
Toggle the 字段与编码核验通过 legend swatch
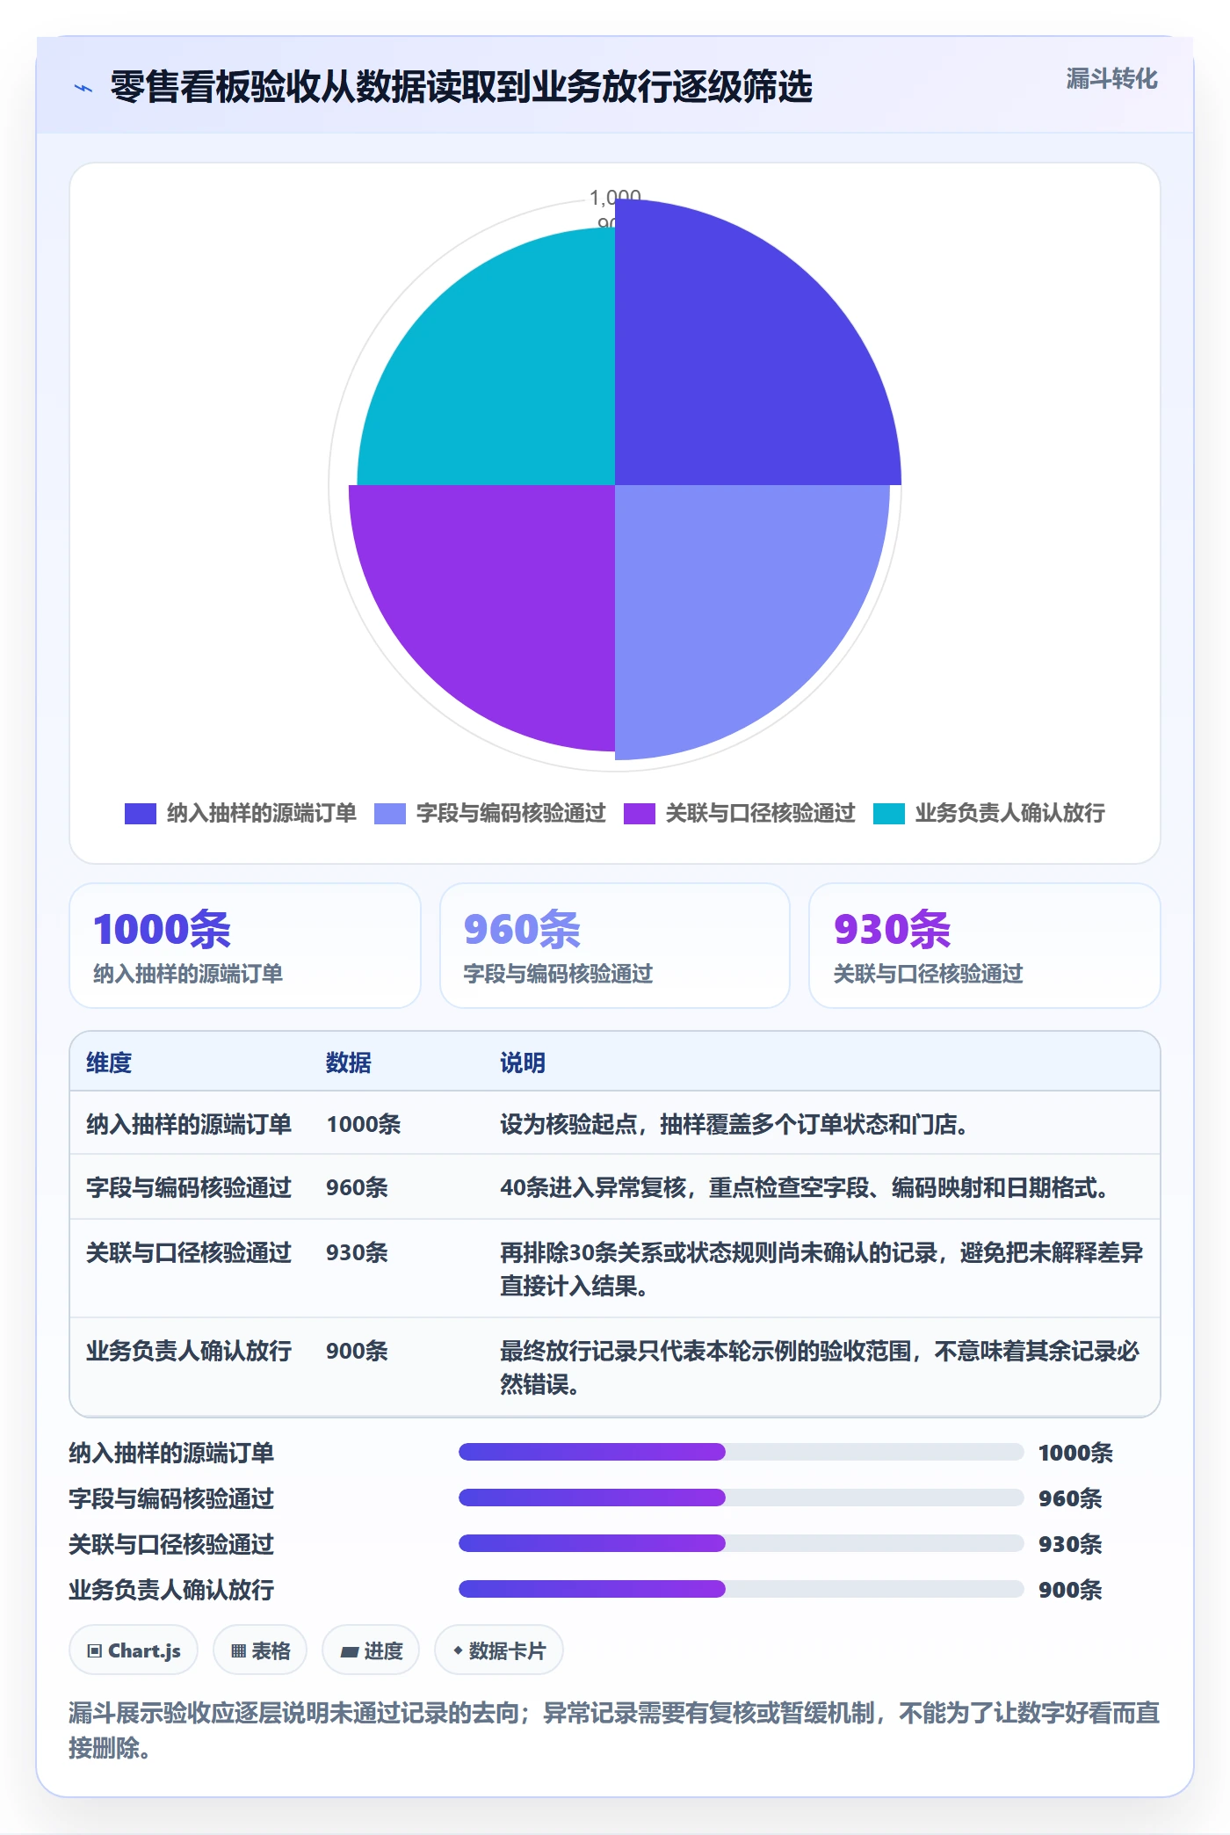(x=390, y=814)
